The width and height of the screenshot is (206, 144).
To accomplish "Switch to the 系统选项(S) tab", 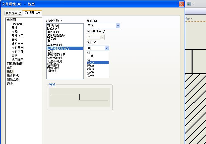I will tap(13, 13).
